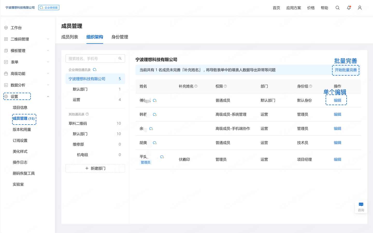The height and width of the screenshot is (233, 373).
Task: Open 价格 in top navigation
Action: click(x=311, y=8)
